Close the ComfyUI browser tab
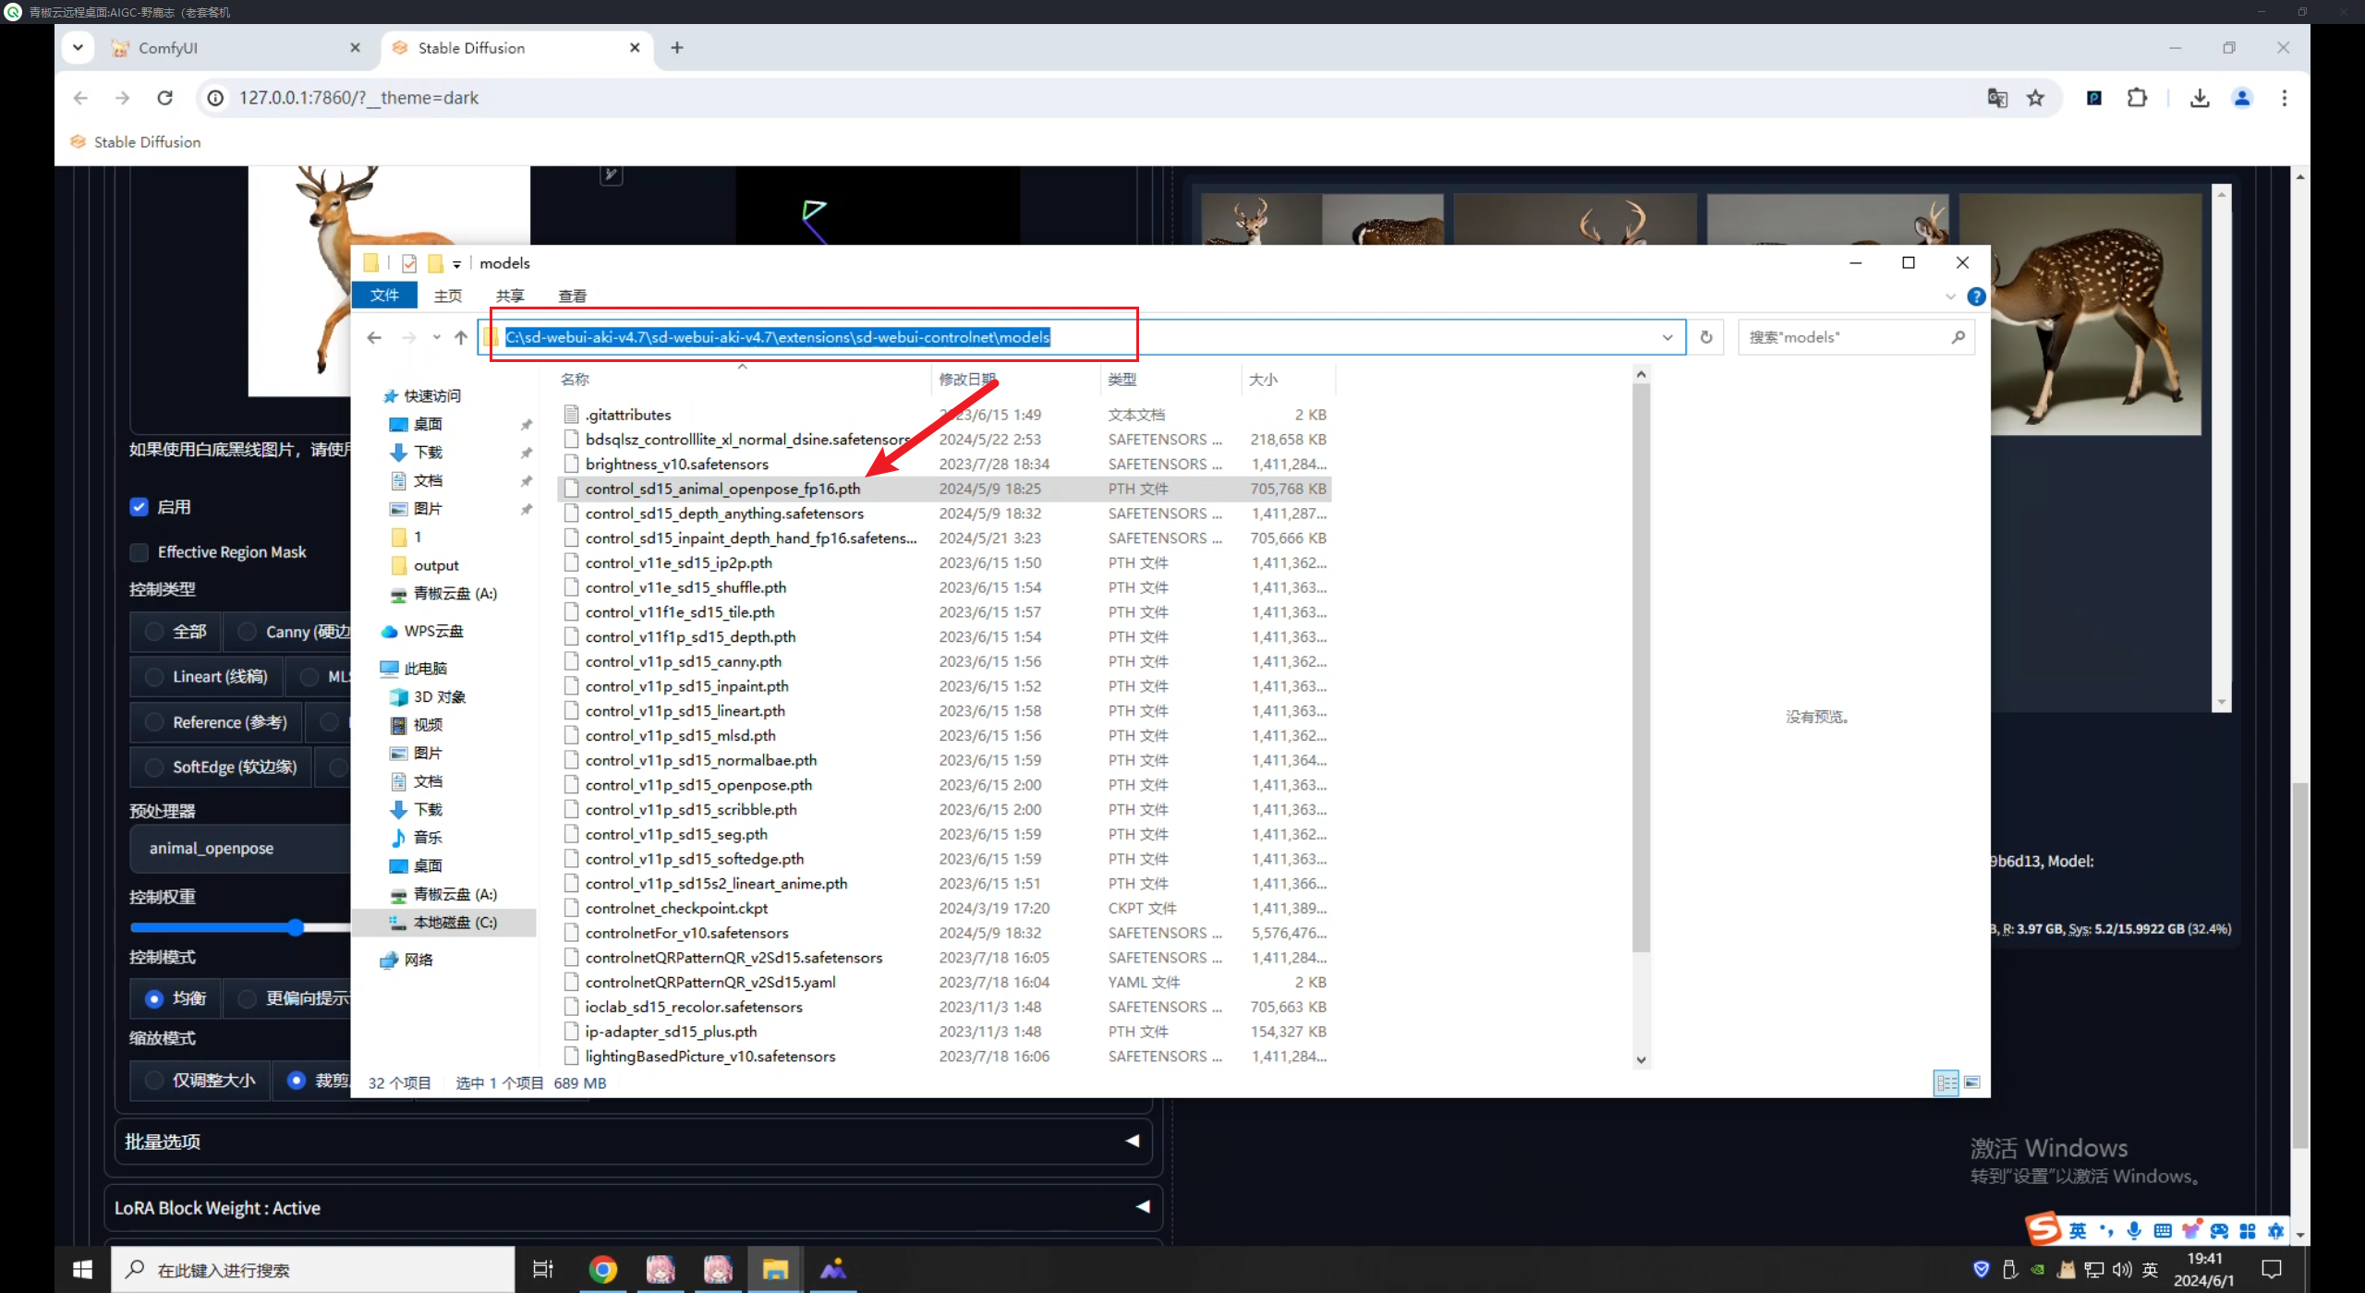 coord(355,48)
